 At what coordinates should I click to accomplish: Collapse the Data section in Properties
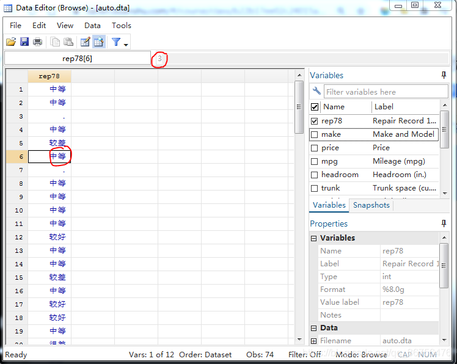point(313,328)
